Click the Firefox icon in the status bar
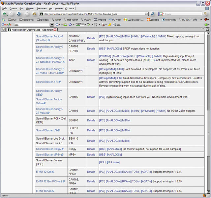 [205, 196]
